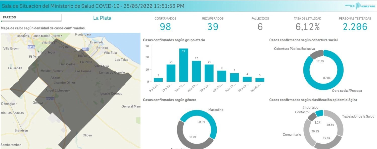Click the Recuperados value 39
The image size is (377, 149).
(213, 26)
